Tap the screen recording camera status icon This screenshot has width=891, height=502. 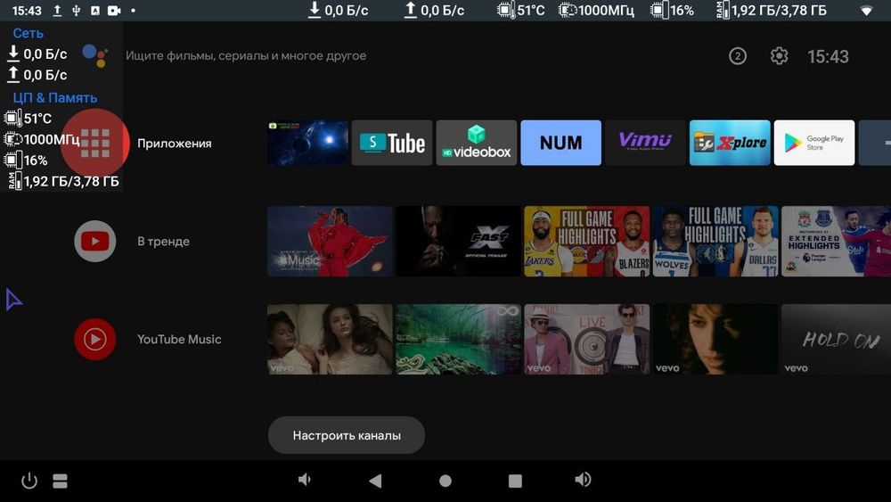point(114,10)
